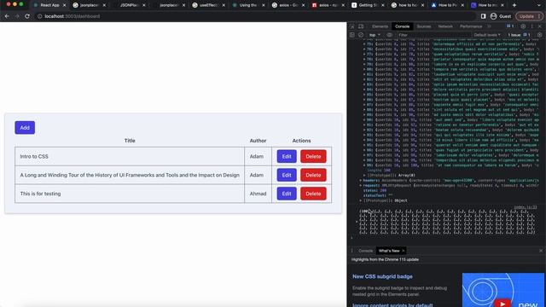Reload the current page
546x307 pixels.
point(27,16)
